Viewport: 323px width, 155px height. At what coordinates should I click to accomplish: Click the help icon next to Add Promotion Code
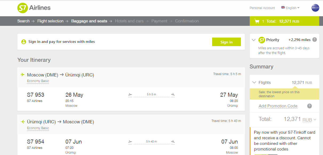click(x=309, y=106)
